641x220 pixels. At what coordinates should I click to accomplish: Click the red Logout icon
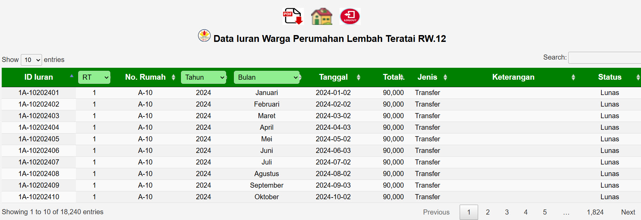point(350,16)
